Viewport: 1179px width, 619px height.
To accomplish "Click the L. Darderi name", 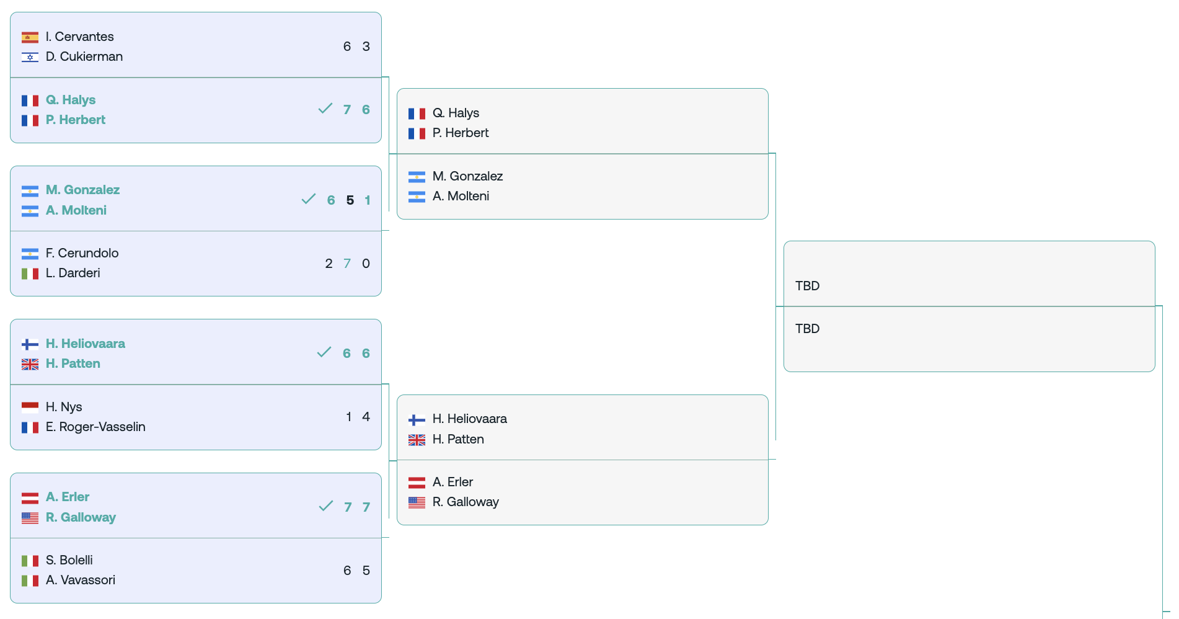I will click(73, 273).
